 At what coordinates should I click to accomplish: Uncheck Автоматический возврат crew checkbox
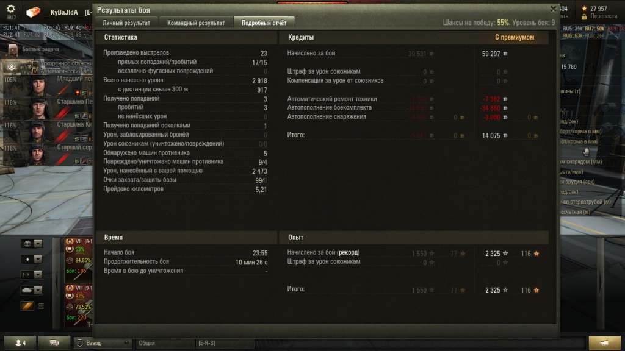[x=35, y=71]
